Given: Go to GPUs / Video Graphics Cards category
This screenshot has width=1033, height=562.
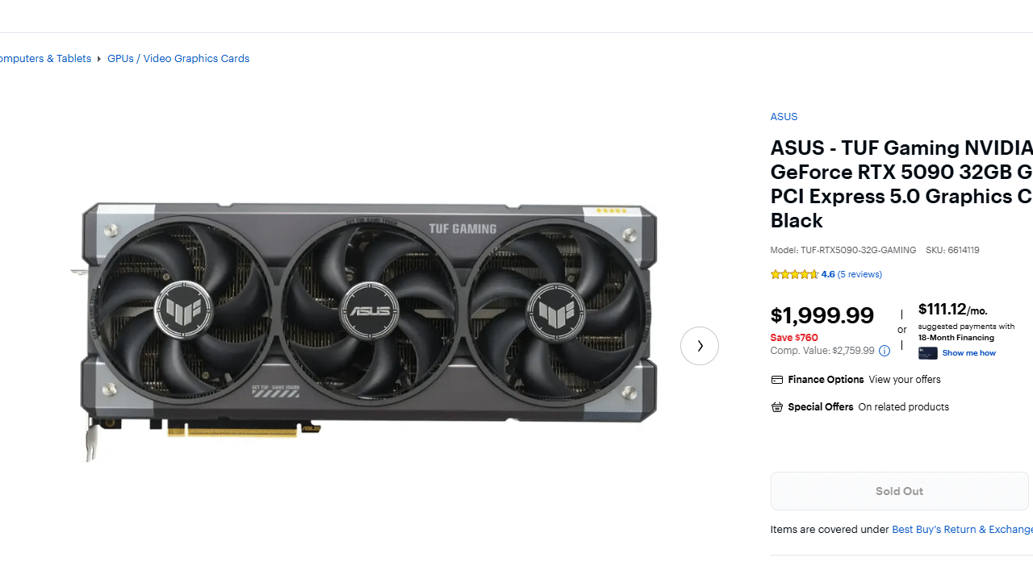Looking at the screenshot, I should [178, 59].
